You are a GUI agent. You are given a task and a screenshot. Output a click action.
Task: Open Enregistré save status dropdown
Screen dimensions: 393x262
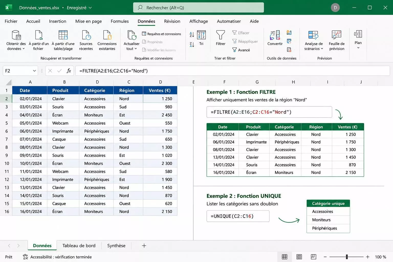pos(79,8)
